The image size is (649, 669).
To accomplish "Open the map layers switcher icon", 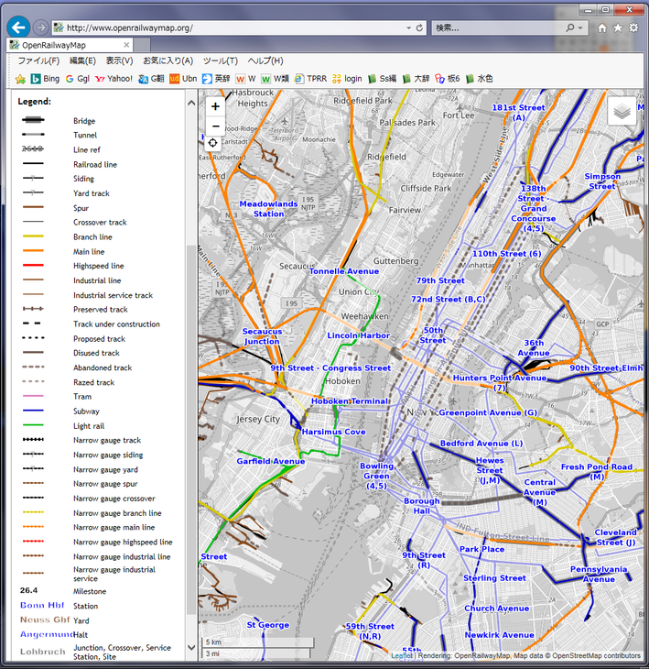I will click(622, 112).
